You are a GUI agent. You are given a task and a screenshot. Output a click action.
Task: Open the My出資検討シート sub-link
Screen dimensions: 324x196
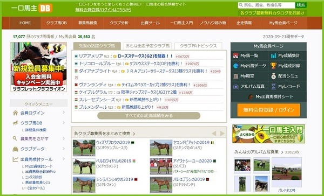point(39,166)
